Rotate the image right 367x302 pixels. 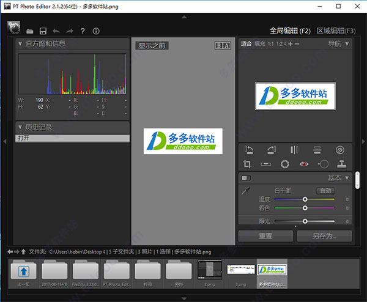(x=272, y=150)
